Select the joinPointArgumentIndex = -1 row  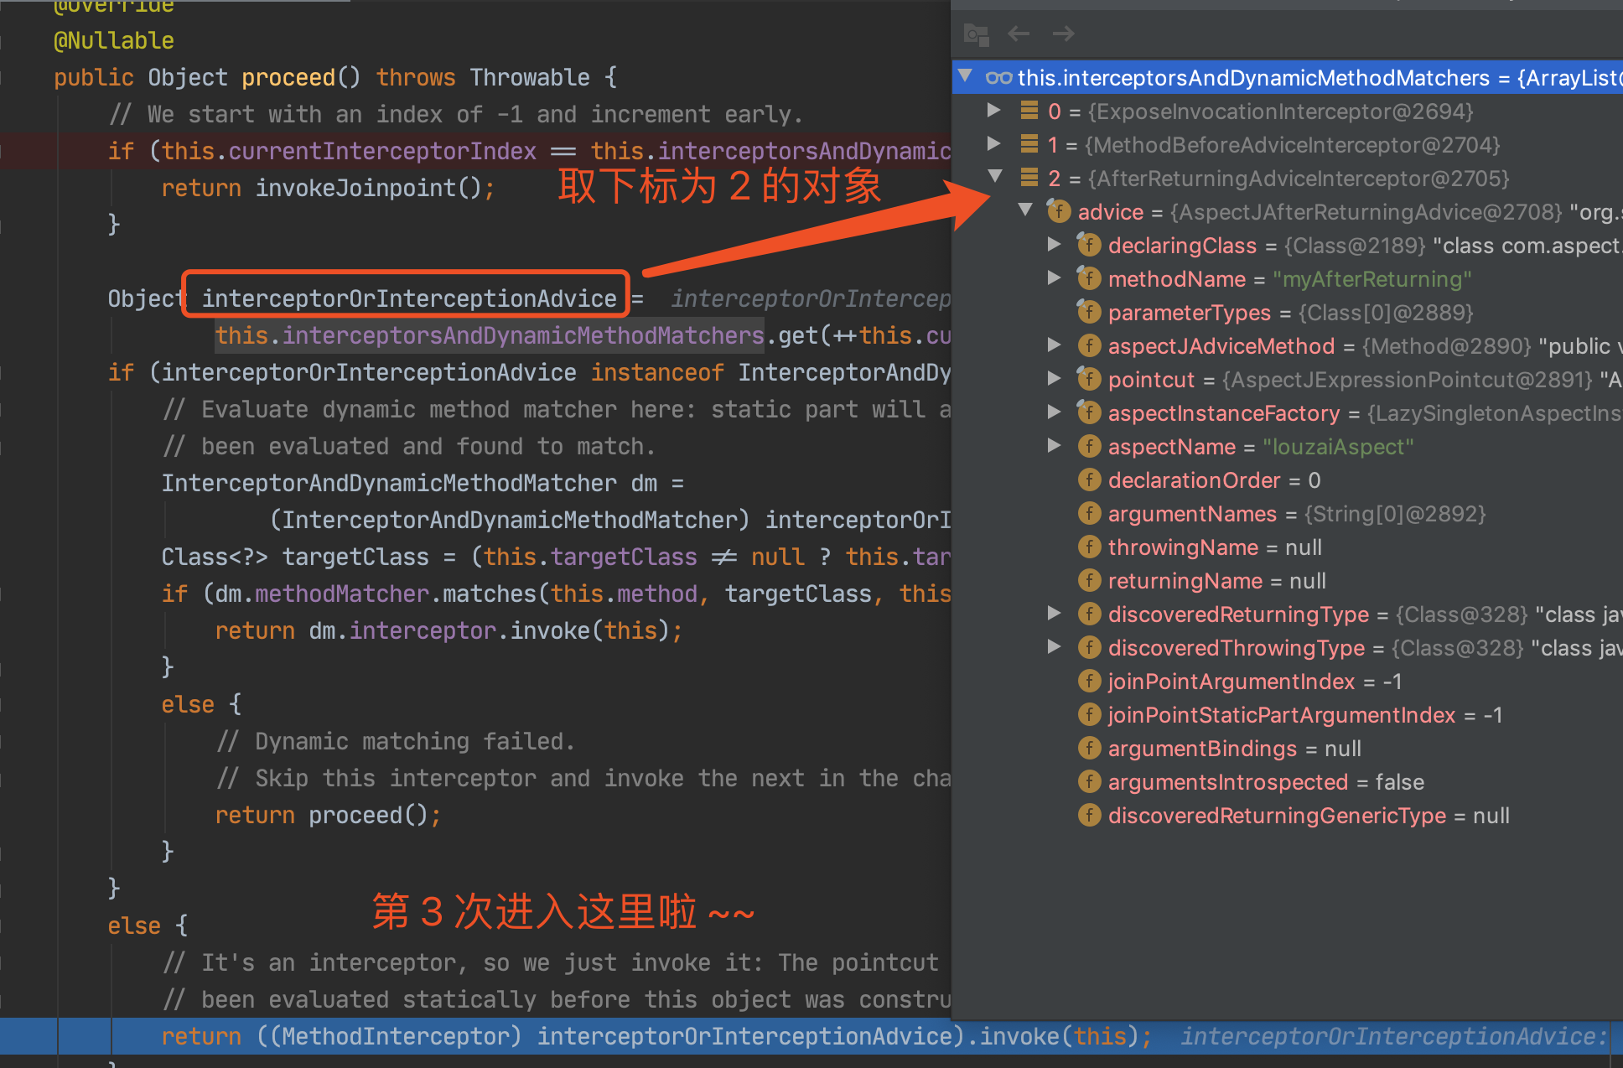[x=1288, y=682]
